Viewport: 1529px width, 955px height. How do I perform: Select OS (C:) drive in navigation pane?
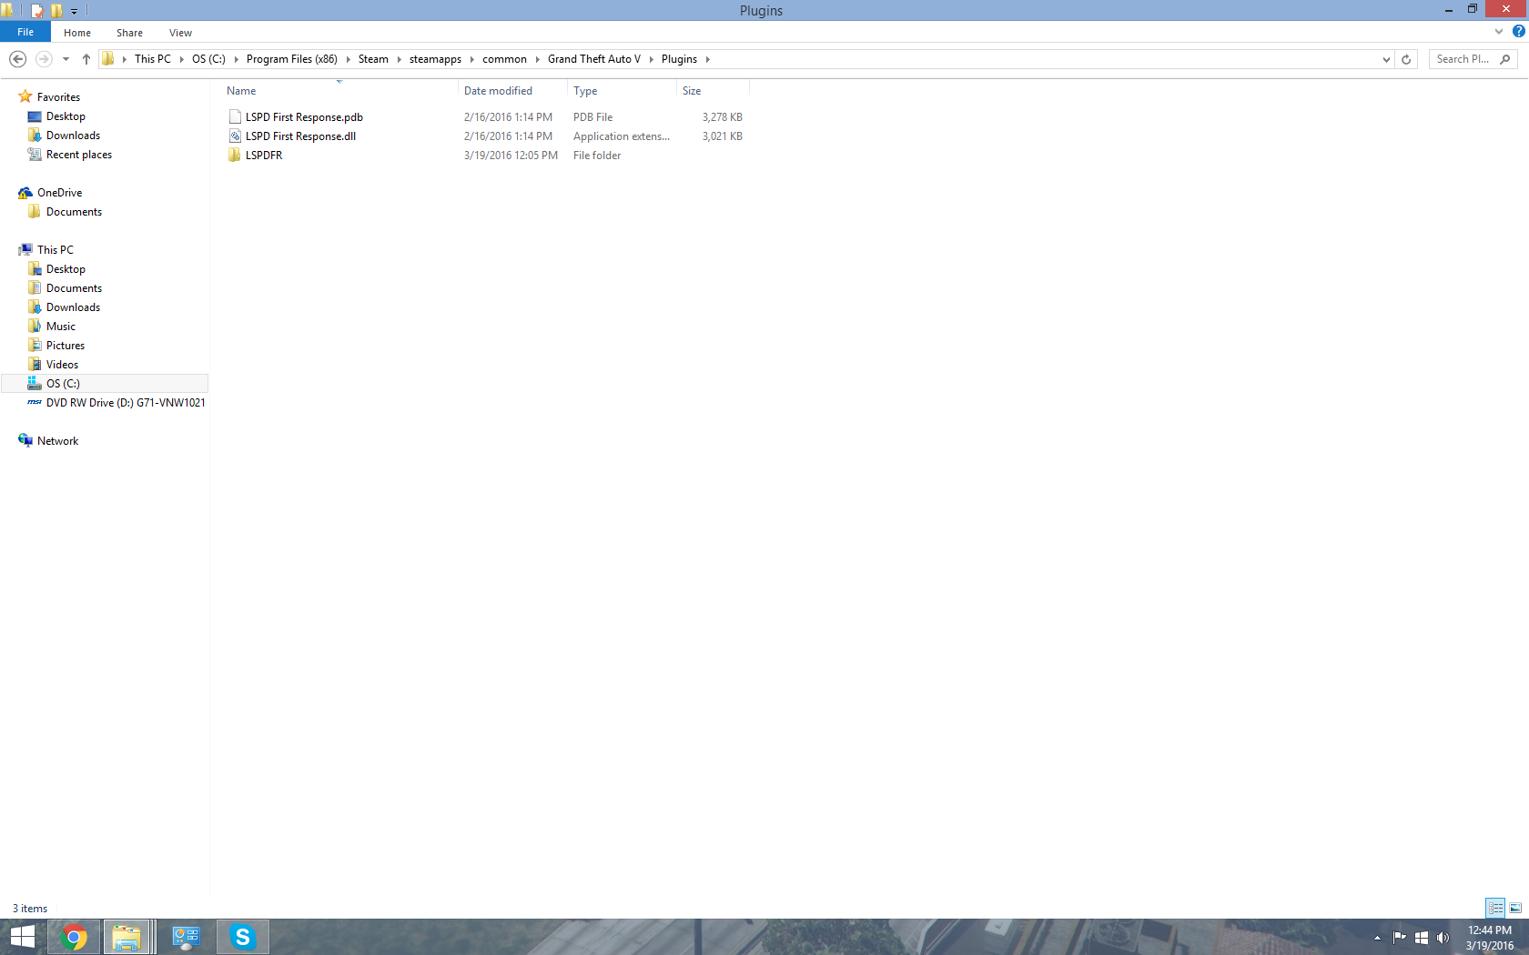pyautogui.click(x=105, y=384)
